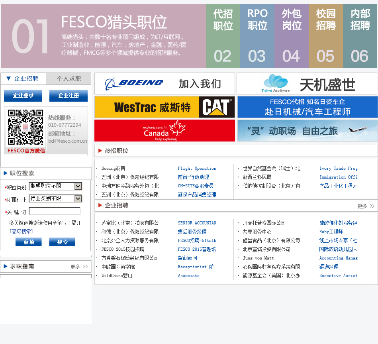The height and width of the screenshot is (344, 378).
Task: Select the 个人求职 login tab
Action: (x=69, y=79)
